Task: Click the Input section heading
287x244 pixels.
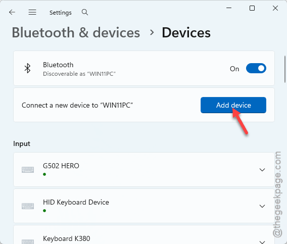Action: pyautogui.click(x=22, y=144)
